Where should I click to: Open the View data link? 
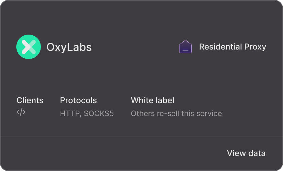[246, 153]
